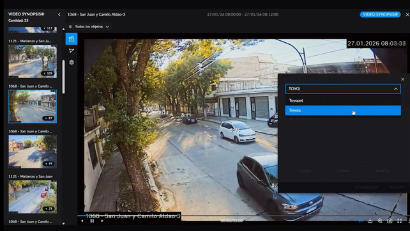
Task: Click the 1068 - San Juan y Camilo Aldao-3 title
Action: click(96, 15)
